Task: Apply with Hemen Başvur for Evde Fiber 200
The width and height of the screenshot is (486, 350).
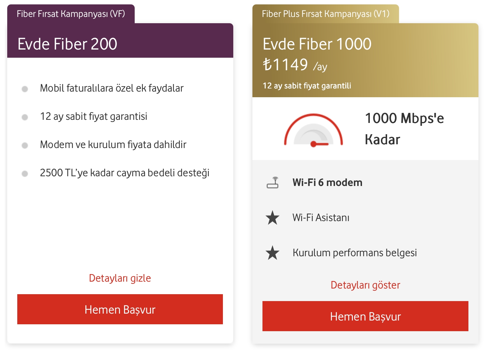Action: point(120,310)
